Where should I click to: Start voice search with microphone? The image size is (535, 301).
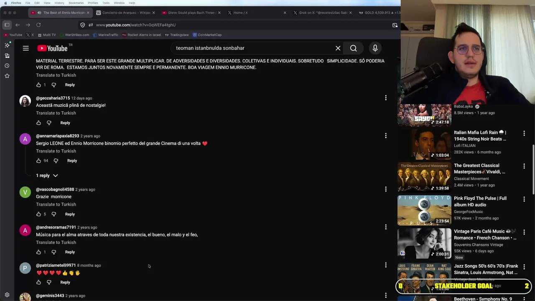[375, 48]
